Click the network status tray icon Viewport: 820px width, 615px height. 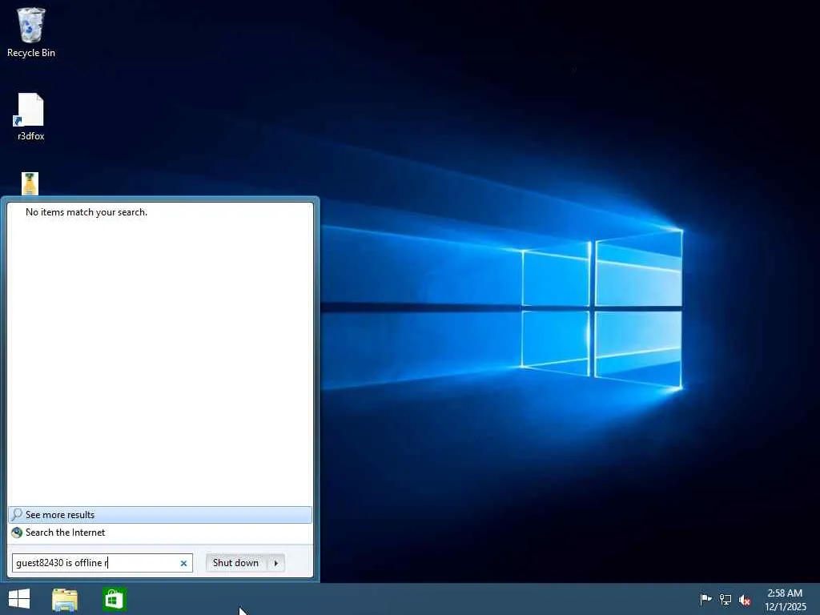coord(726,599)
